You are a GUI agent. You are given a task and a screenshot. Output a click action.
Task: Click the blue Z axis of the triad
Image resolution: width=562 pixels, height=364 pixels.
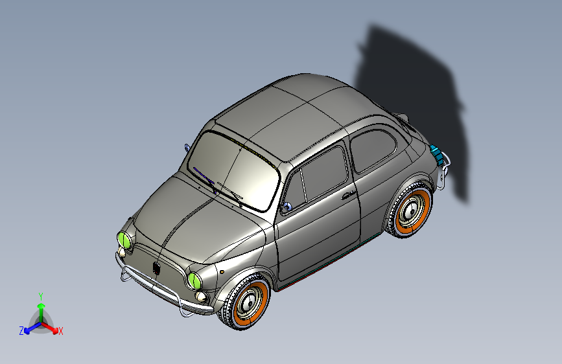pos(32,328)
